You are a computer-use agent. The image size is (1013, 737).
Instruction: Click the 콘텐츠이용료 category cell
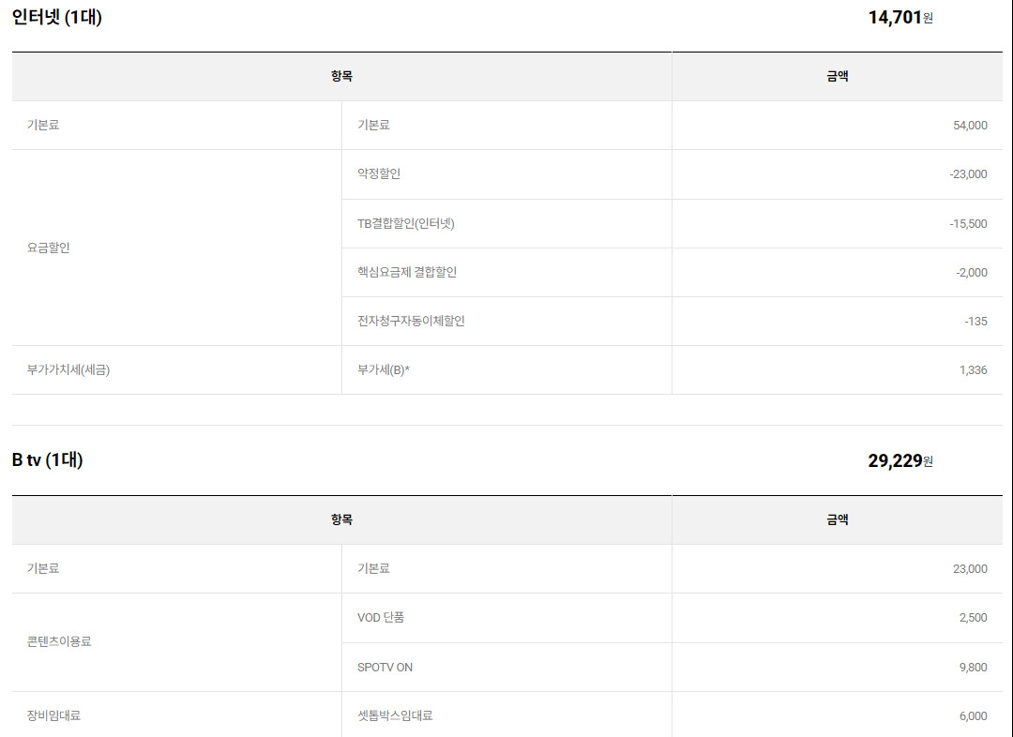click(x=59, y=642)
